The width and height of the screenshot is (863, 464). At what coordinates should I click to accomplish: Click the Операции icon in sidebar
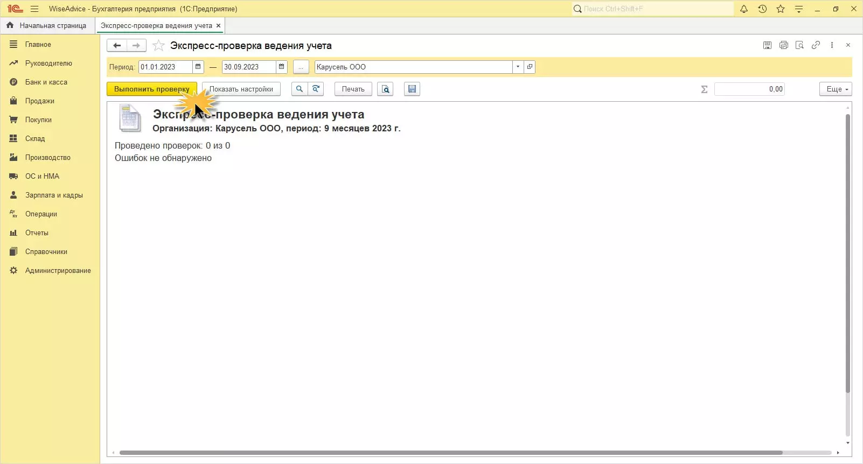13,214
